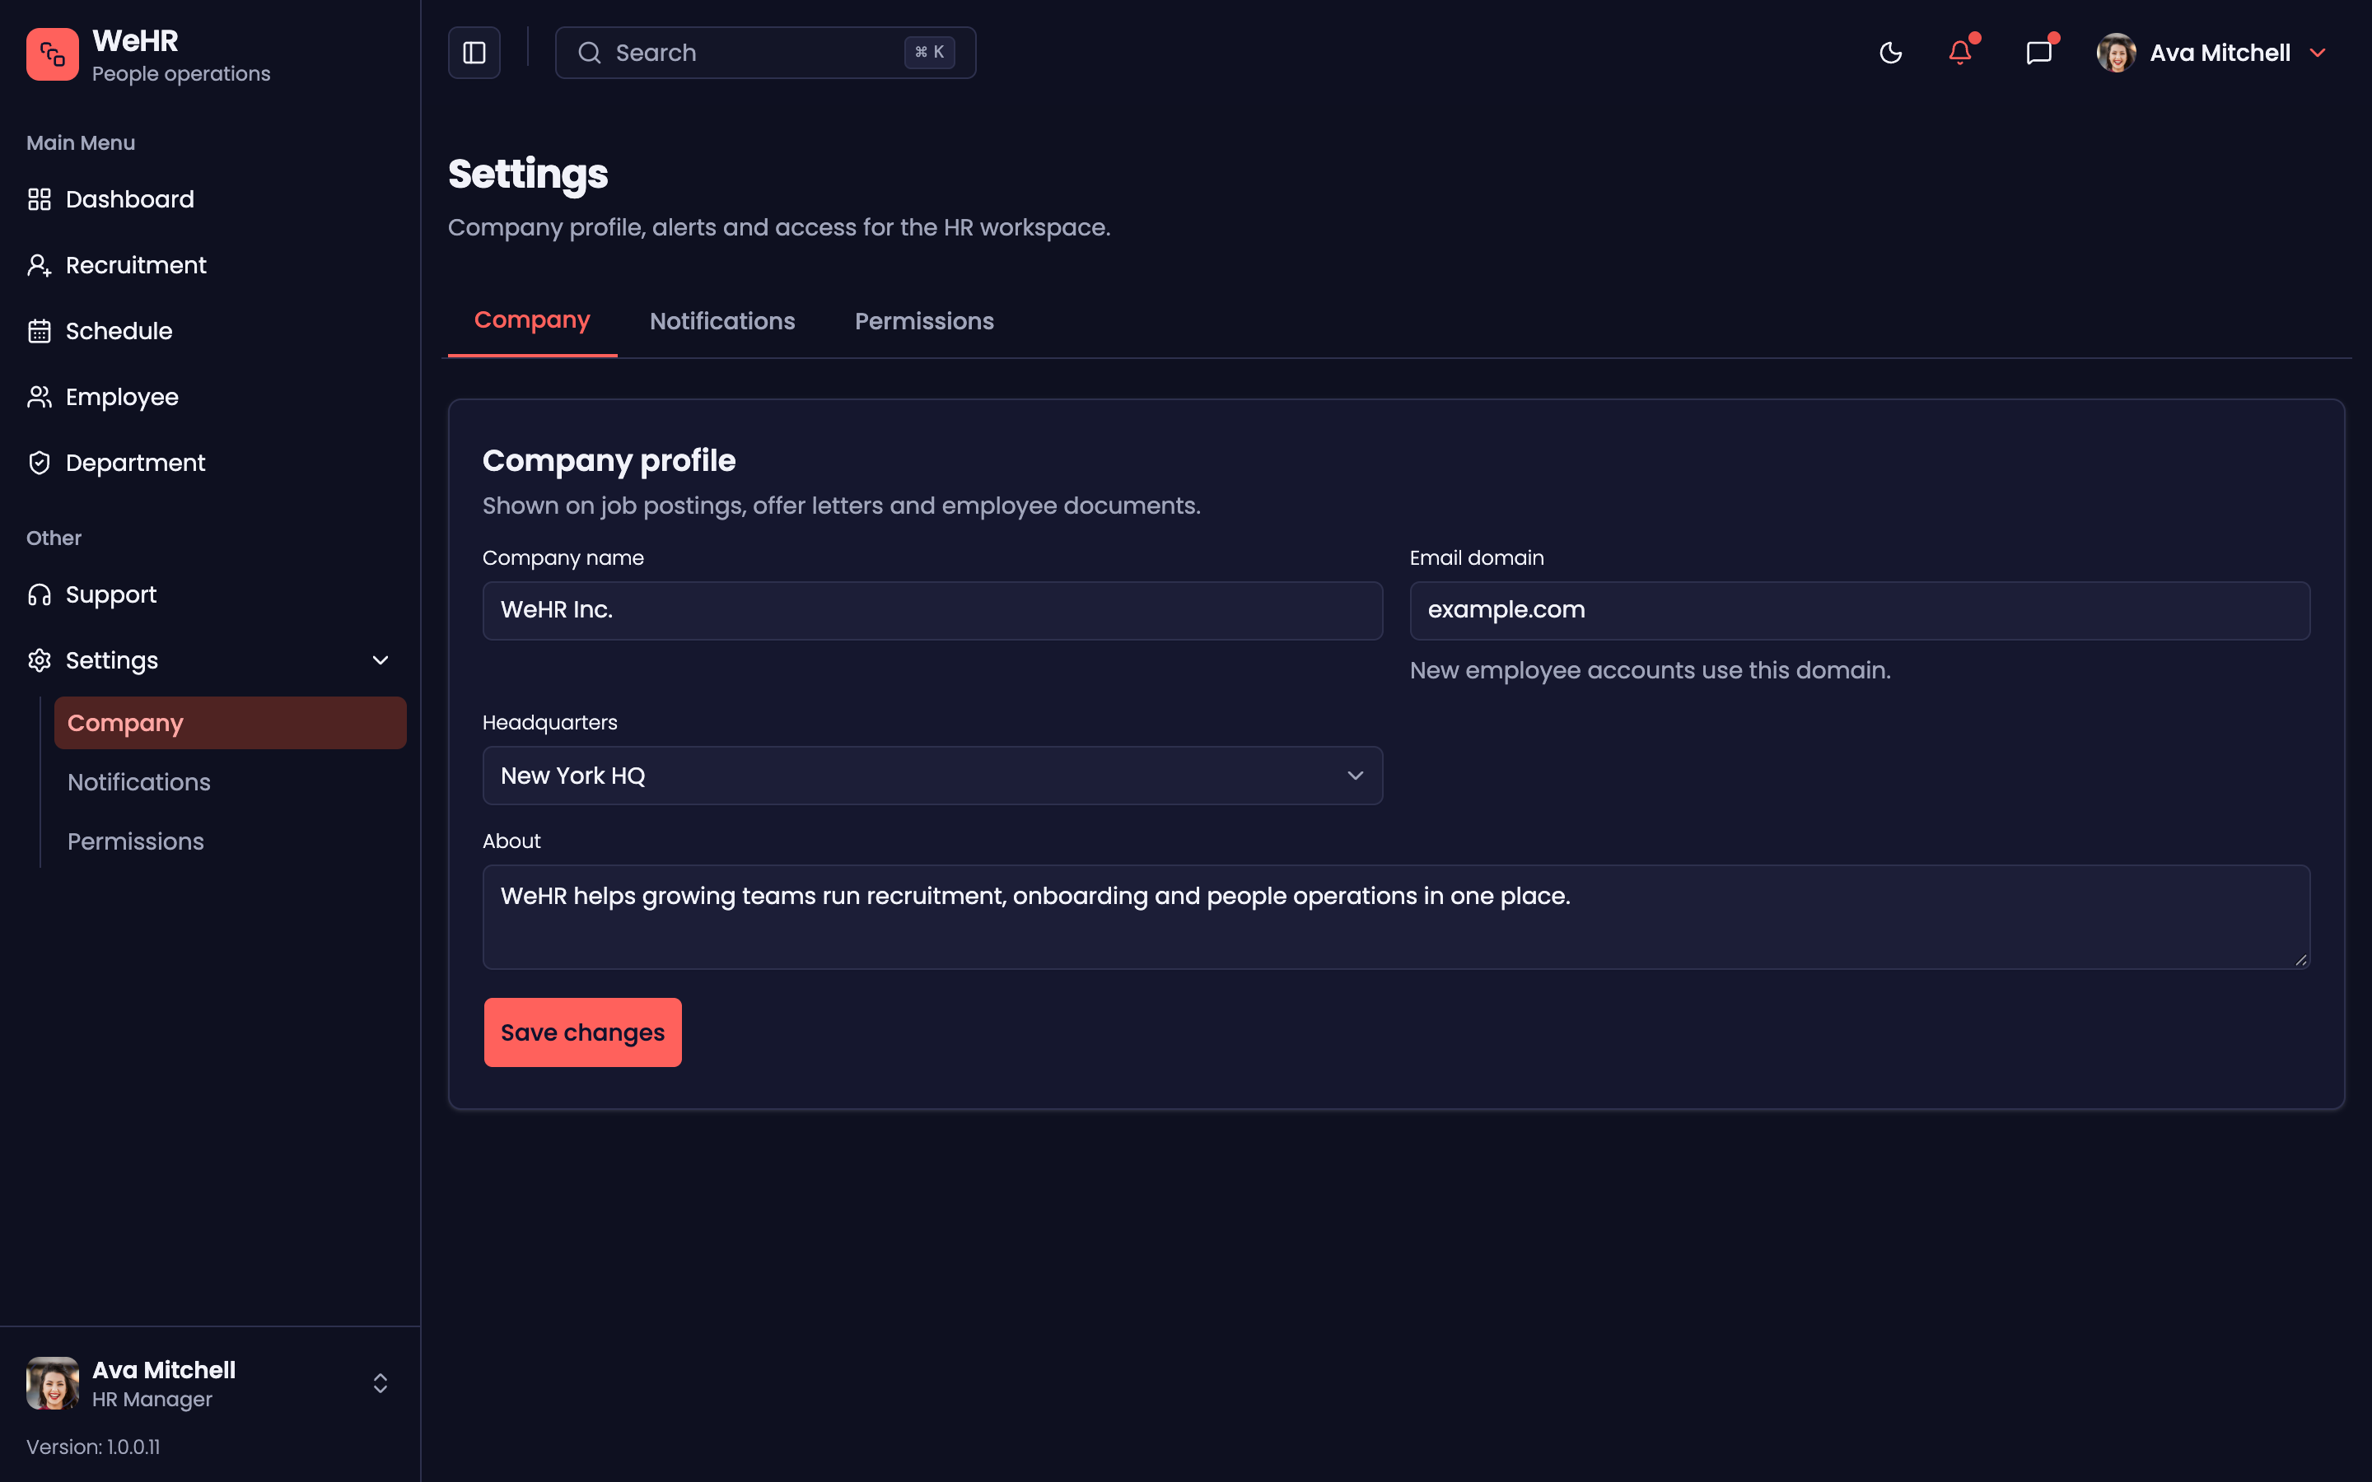Click the search magnifier icon
The height and width of the screenshot is (1482, 2372).
pos(589,53)
